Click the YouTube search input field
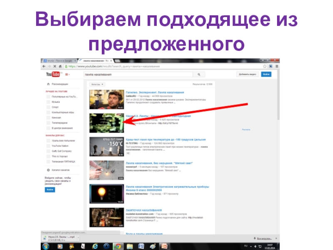 click(137, 75)
